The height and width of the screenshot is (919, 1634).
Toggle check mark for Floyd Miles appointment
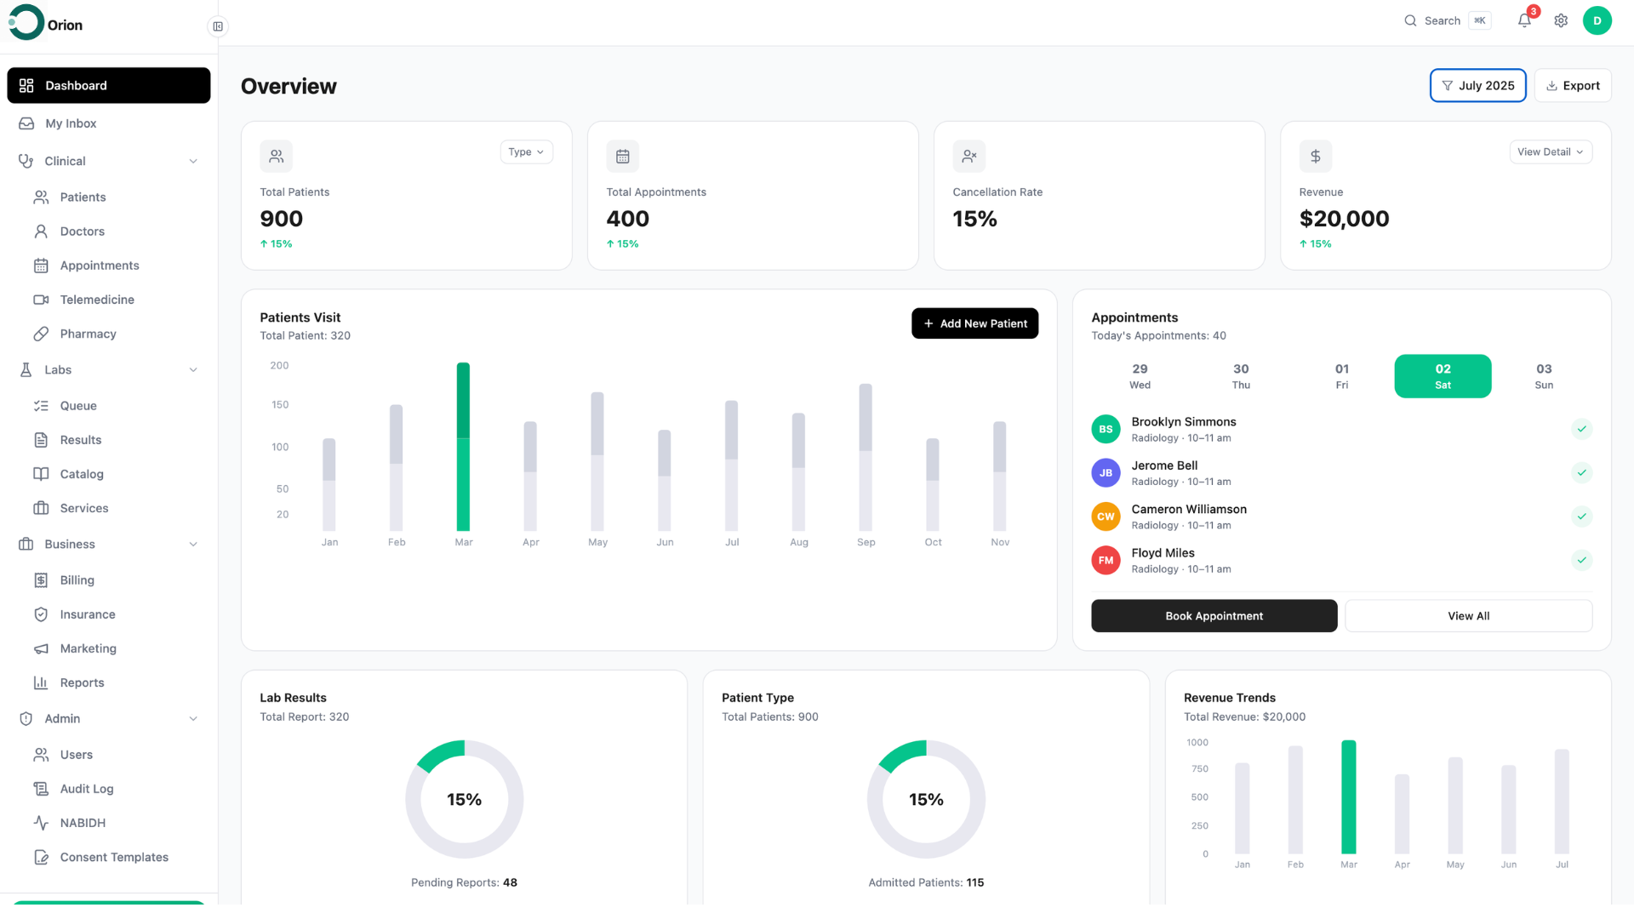[1581, 560]
